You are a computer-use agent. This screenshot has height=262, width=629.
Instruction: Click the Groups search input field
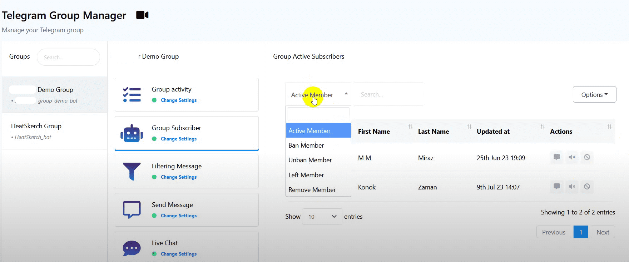pos(68,57)
